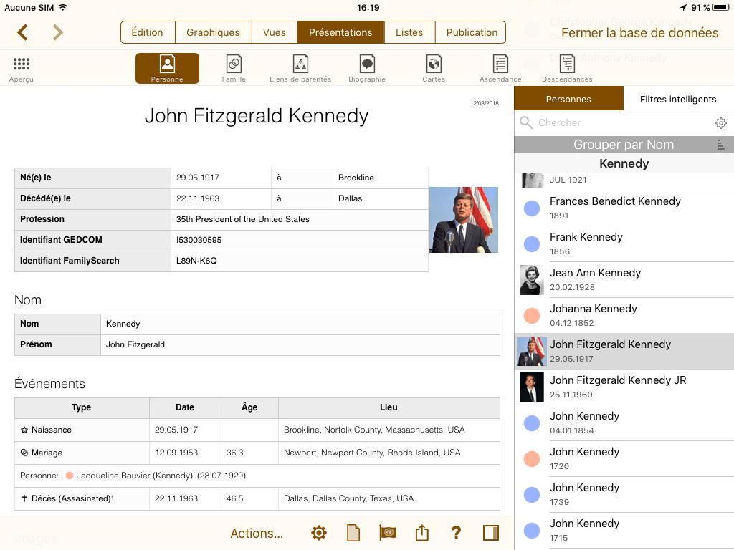Screen dimensions: 734x550
Task: Select John Kennedy born 1720
Action: 624,459
